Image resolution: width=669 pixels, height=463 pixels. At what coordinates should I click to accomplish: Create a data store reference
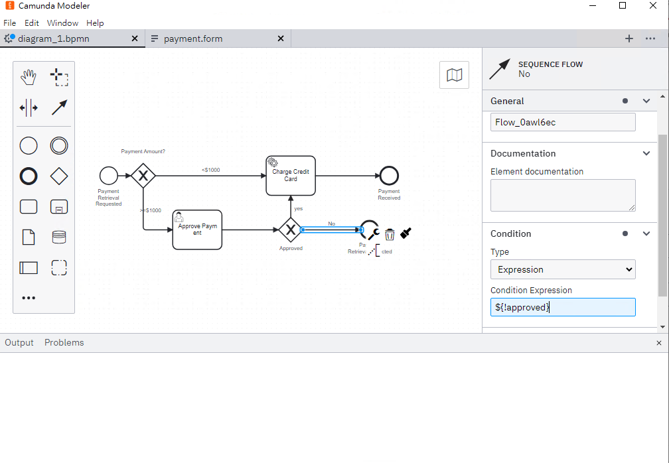59,237
